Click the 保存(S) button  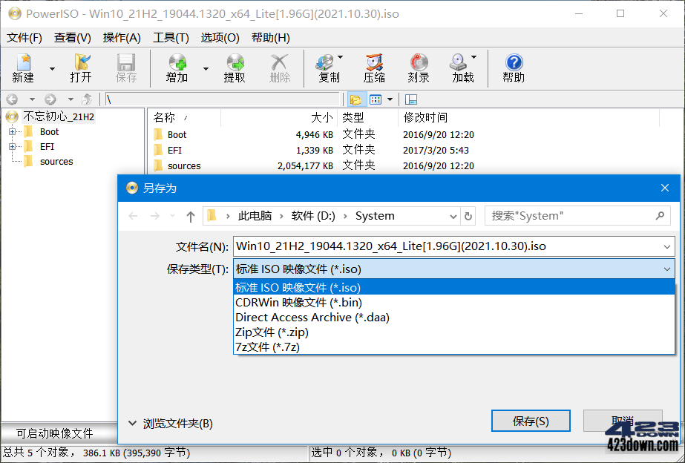coord(531,420)
